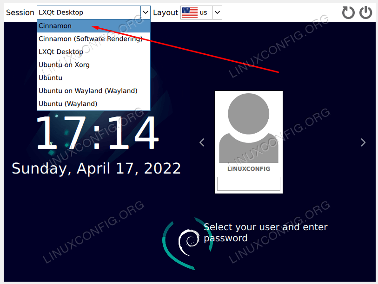Image resolution: width=378 pixels, height=284 pixels.
Task: Click the date Sunday, April 17, 2022
Action: click(x=96, y=168)
